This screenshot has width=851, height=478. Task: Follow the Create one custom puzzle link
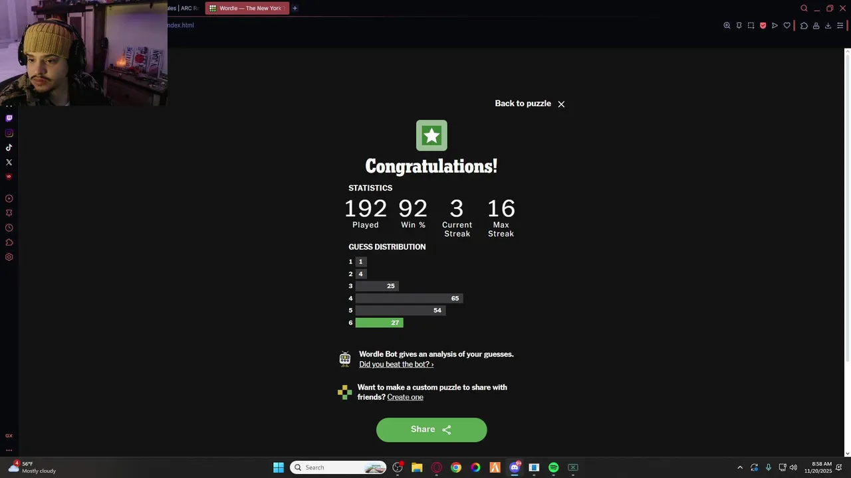[x=405, y=397]
